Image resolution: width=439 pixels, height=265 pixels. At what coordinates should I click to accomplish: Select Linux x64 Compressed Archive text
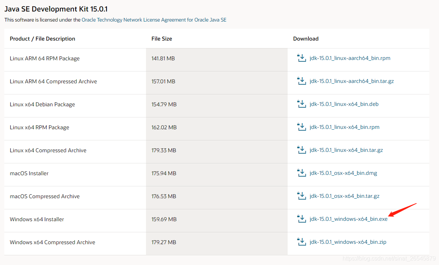[48, 150]
